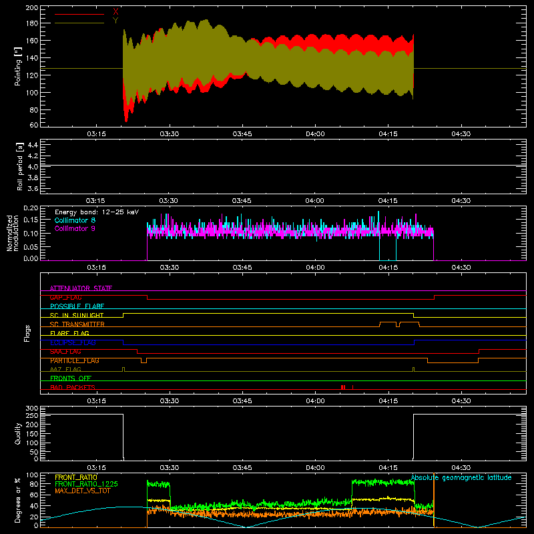Viewport: 534px width, 534px height.
Task: Click the cyan 'Collimator 8' legend entry
Action: pos(75,220)
